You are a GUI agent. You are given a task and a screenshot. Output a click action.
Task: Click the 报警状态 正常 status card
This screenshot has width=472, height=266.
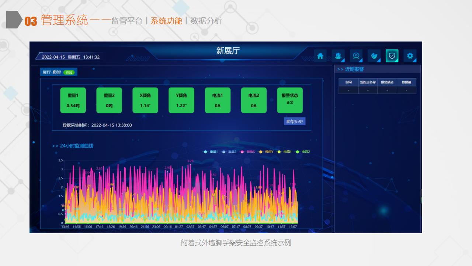290,100
